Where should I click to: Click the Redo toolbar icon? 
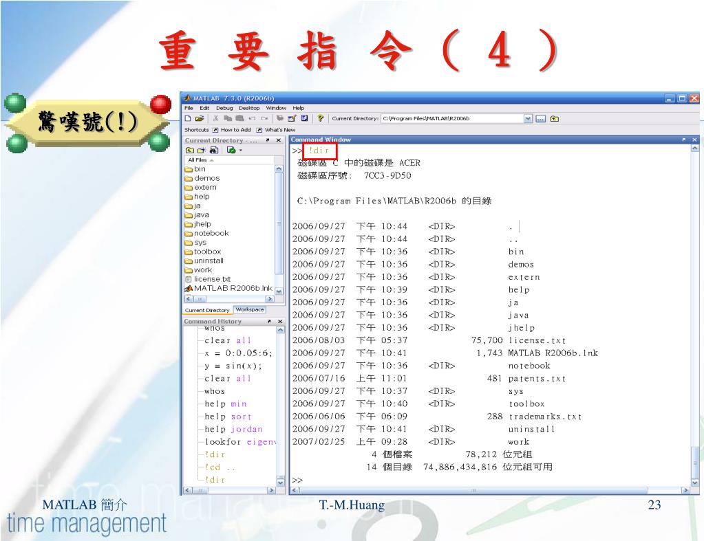click(264, 118)
